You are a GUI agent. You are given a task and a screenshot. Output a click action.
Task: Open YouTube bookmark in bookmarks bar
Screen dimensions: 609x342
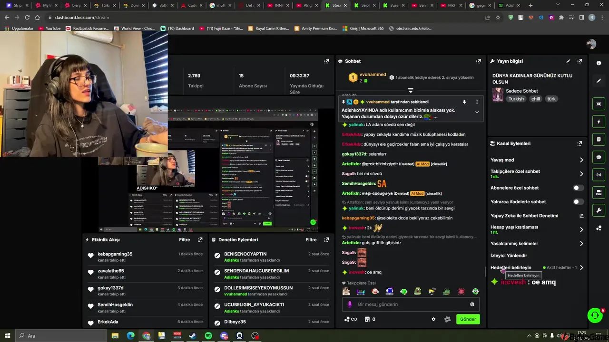coord(49,28)
